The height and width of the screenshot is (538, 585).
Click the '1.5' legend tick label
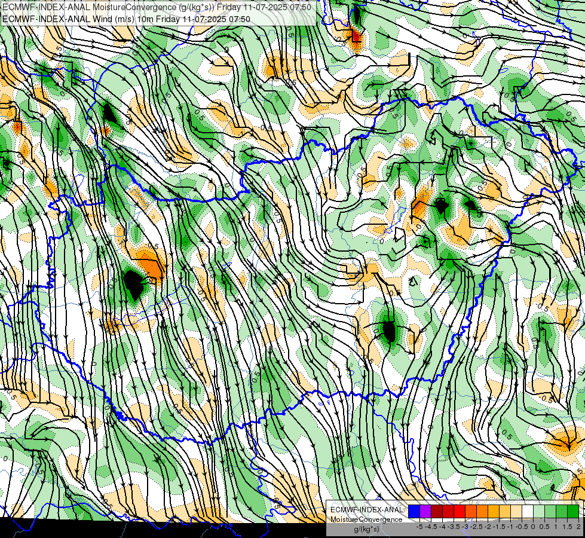pos(567,527)
